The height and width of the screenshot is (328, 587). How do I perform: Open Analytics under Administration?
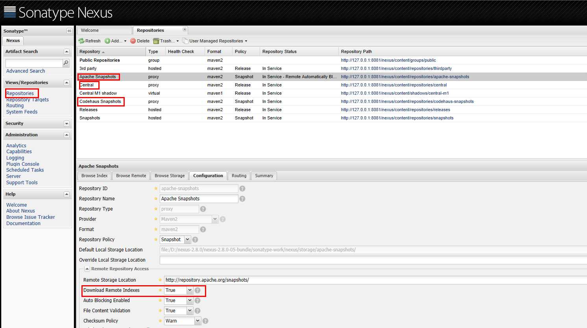click(x=16, y=146)
